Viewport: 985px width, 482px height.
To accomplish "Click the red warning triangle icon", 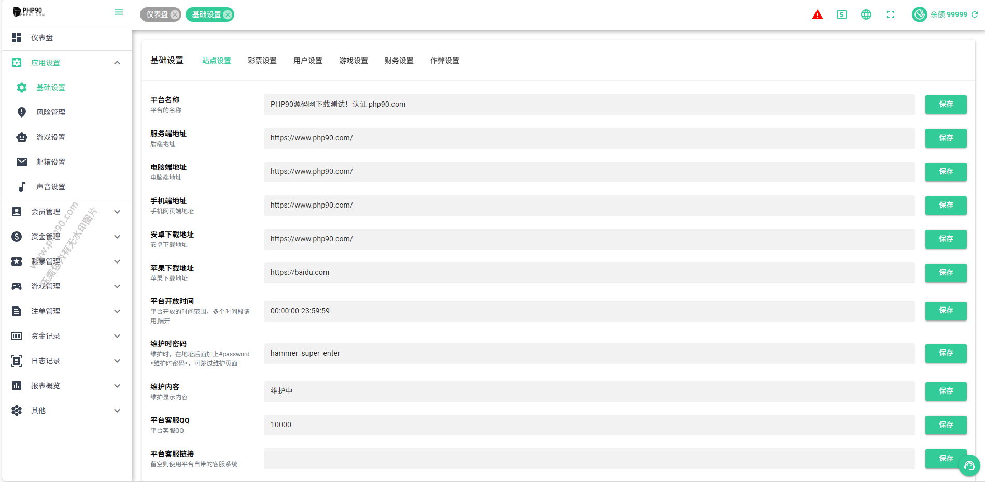I will coord(817,15).
